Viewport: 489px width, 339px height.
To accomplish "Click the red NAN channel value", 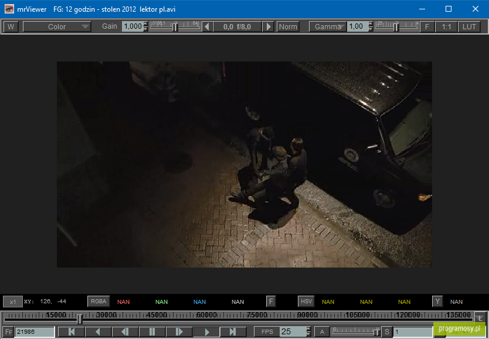I will pos(124,302).
